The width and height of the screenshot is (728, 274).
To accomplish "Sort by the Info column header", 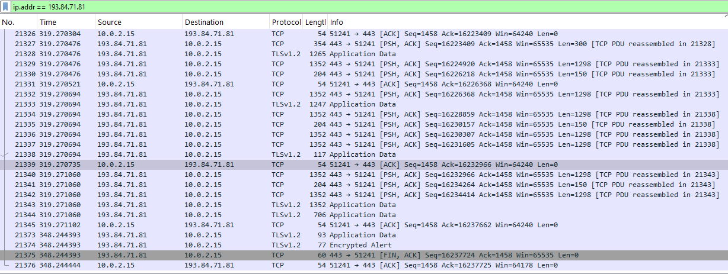I will pos(528,22).
